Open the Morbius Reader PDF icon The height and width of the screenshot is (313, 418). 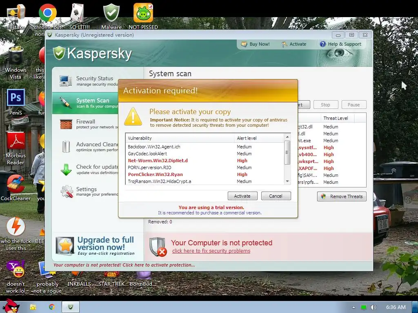(16, 141)
